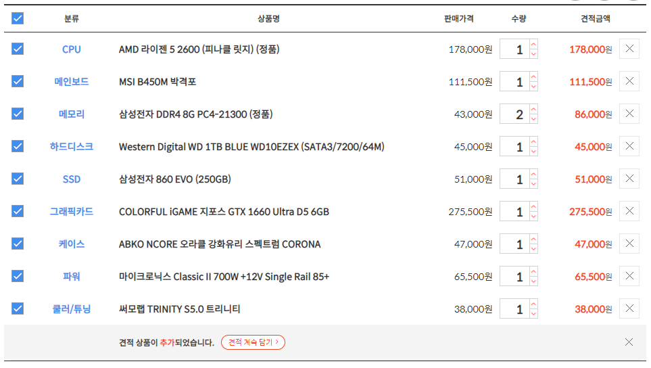Increase SSD quantity with up arrow

click(534, 175)
